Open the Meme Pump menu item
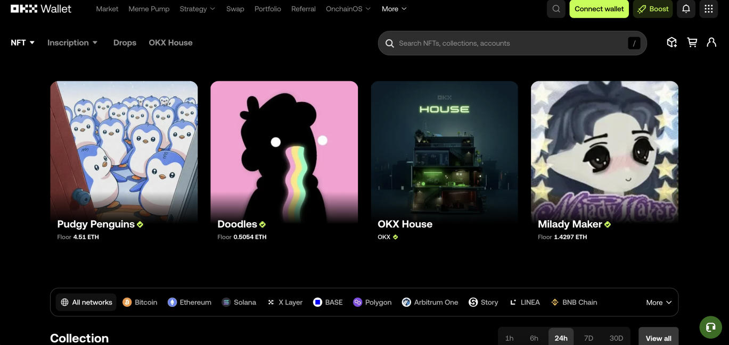The image size is (729, 345). tap(149, 9)
